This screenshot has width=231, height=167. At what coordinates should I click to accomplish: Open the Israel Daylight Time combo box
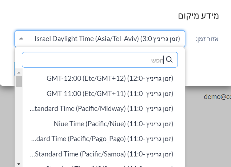pos(100,39)
